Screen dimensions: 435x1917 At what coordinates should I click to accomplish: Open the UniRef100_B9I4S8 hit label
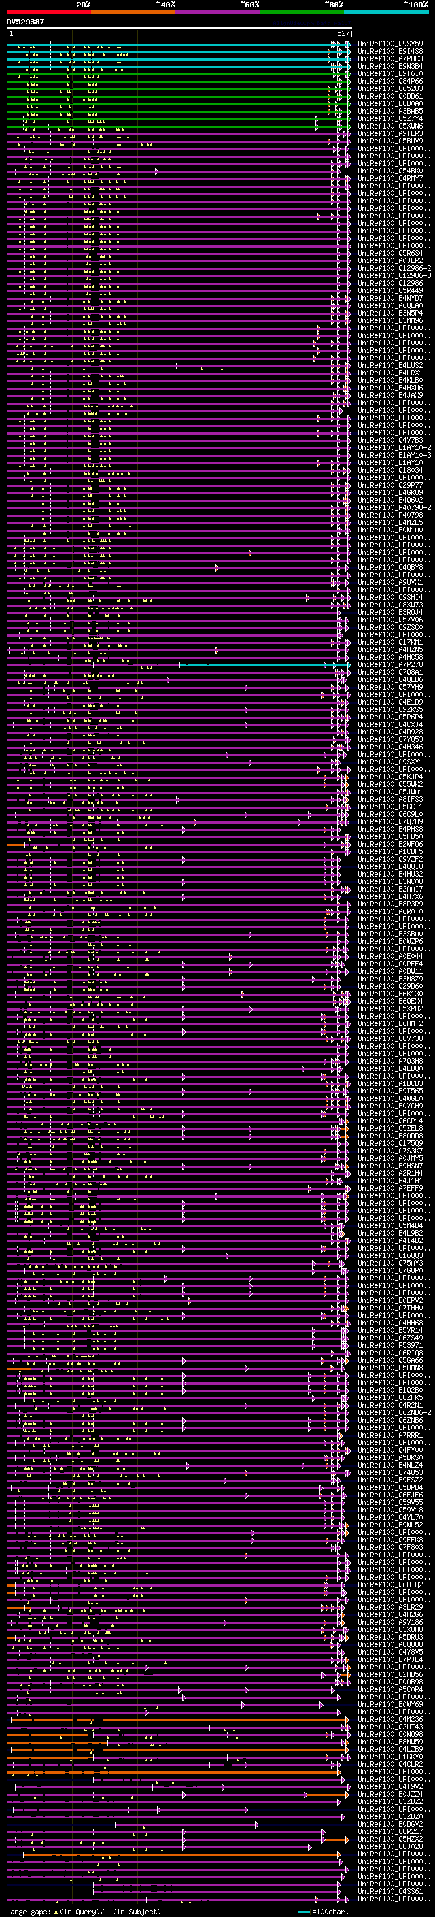point(390,52)
